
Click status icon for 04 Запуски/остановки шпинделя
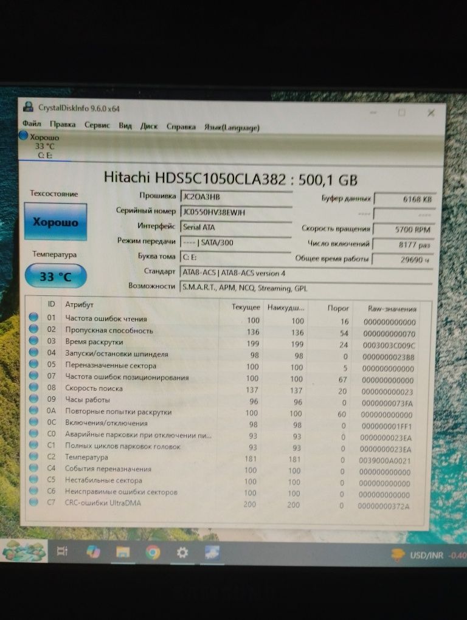click(x=33, y=352)
